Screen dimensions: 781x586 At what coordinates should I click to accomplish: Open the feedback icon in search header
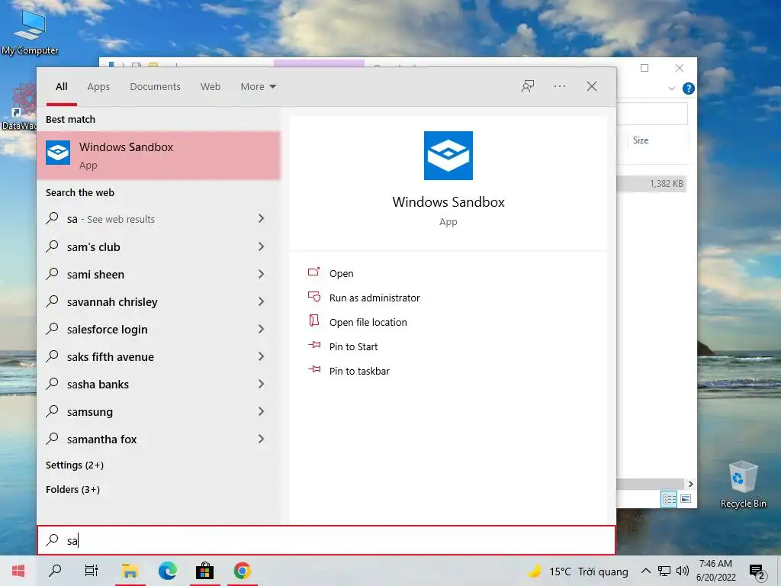(528, 86)
